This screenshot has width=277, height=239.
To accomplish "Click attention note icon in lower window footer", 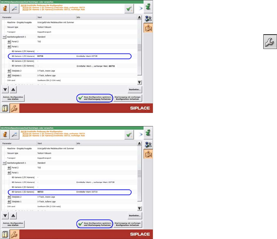I will (x=5, y=234).
